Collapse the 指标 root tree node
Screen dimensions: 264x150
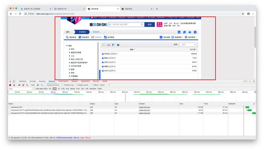click(x=67, y=46)
